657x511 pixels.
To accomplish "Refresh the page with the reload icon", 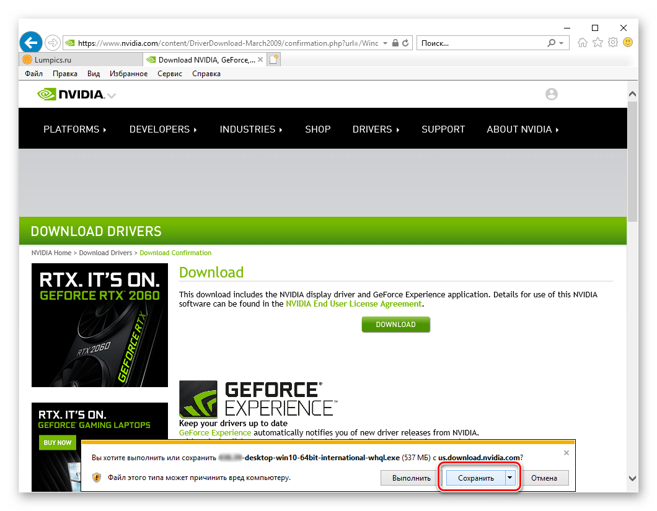I will (x=405, y=43).
